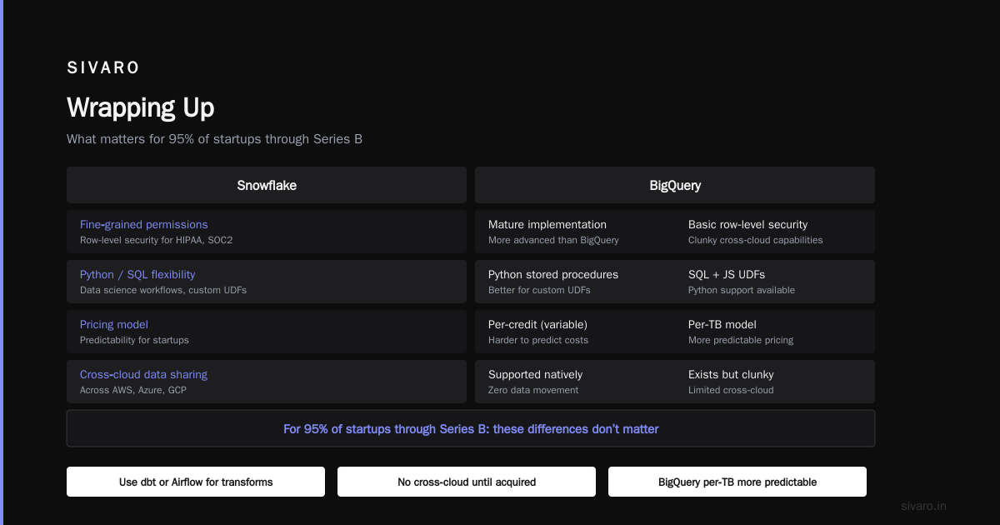Click the Python stored procedures cell

(553, 274)
